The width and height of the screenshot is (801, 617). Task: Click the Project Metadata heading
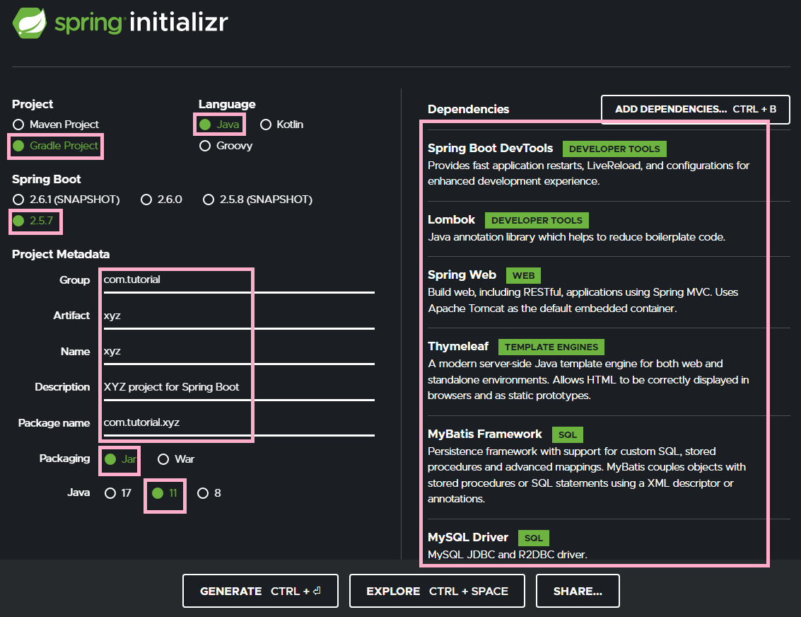(x=61, y=254)
